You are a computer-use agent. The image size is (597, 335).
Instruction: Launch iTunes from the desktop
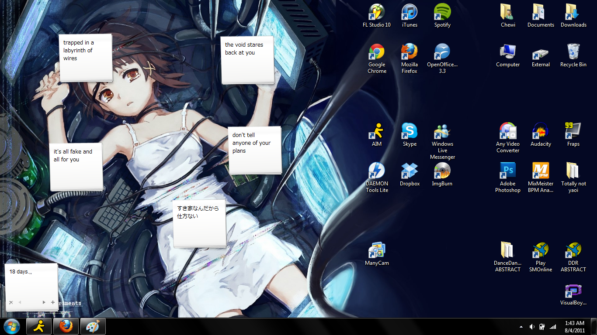click(x=410, y=16)
